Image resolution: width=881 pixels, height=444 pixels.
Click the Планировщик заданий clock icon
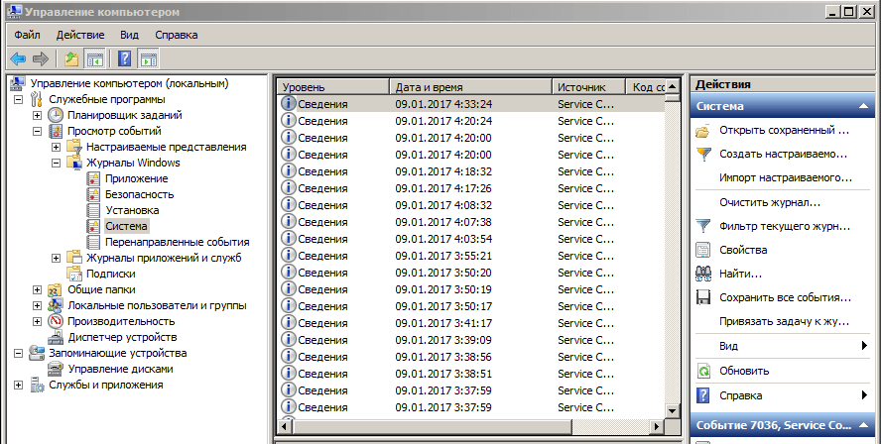[56, 115]
